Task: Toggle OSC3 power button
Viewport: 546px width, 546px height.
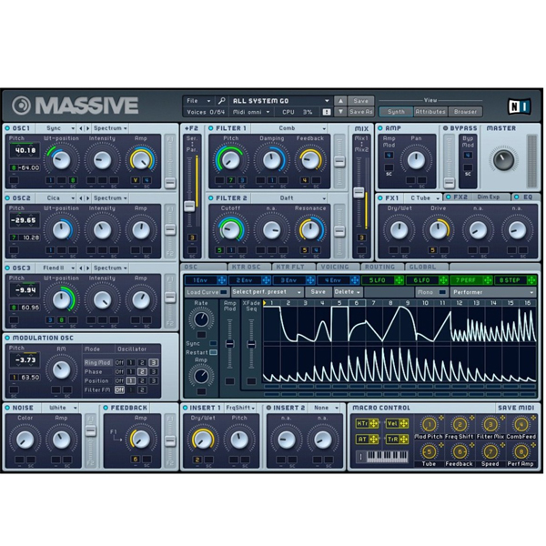Action: pos(7,268)
